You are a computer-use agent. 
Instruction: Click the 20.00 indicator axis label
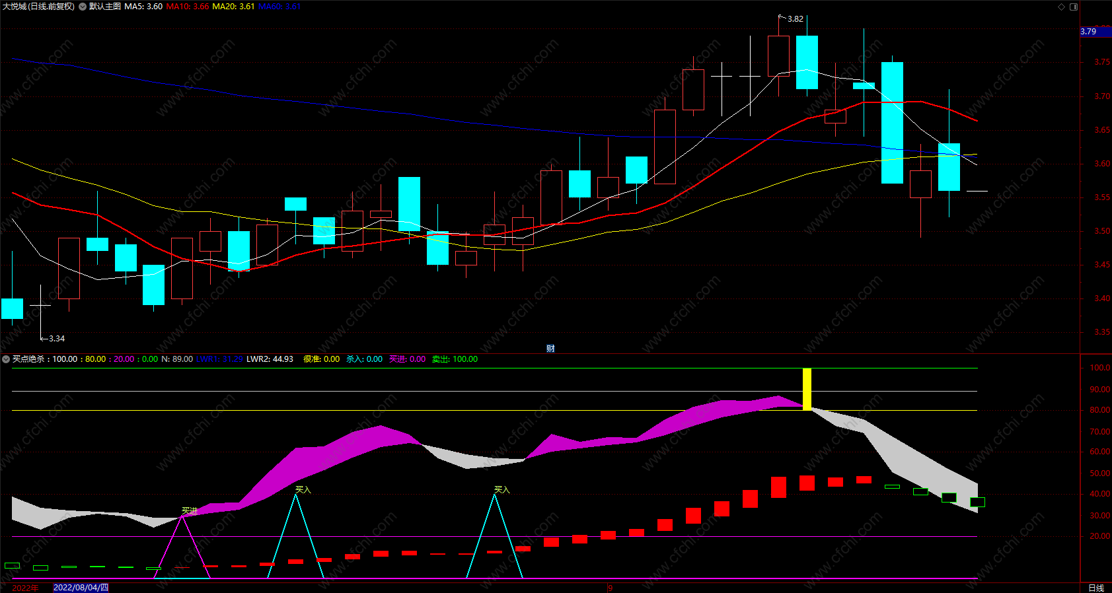[x=1100, y=536]
